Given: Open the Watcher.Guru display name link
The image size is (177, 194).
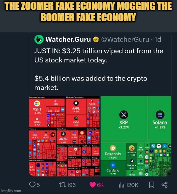Looking at the screenshot, I should (x=68, y=39).
